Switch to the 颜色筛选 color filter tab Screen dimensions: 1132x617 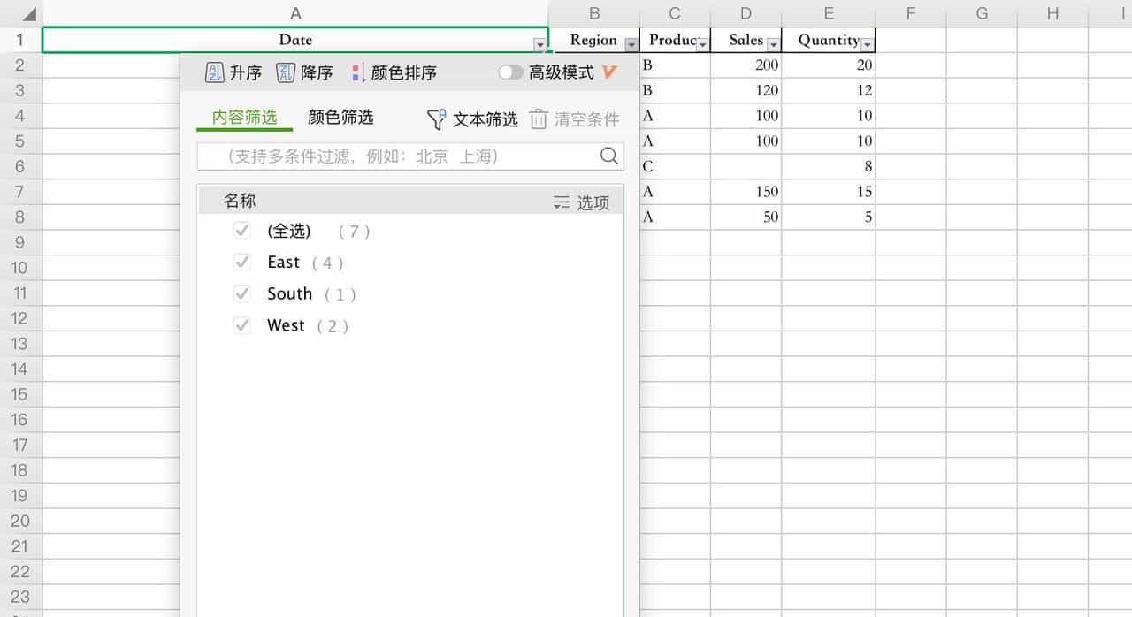click(x=340, y=117)
